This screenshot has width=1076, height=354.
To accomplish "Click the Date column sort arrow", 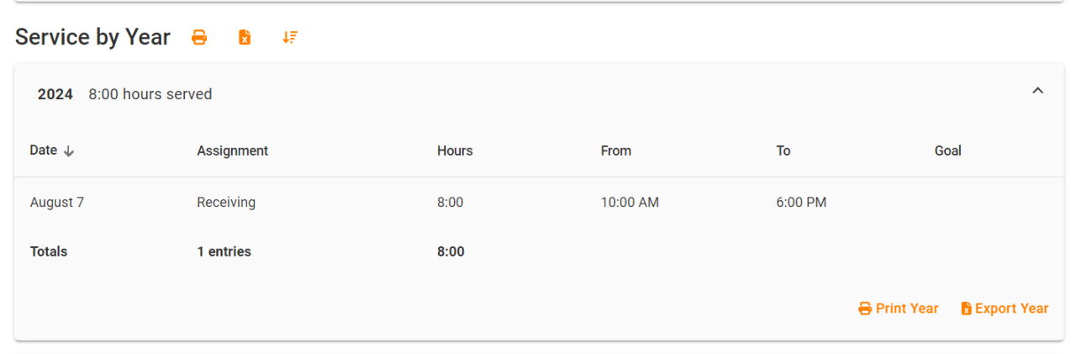I will [69, 151].
